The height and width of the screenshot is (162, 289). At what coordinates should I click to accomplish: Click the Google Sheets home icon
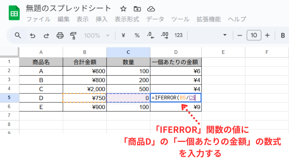[14, 14]
